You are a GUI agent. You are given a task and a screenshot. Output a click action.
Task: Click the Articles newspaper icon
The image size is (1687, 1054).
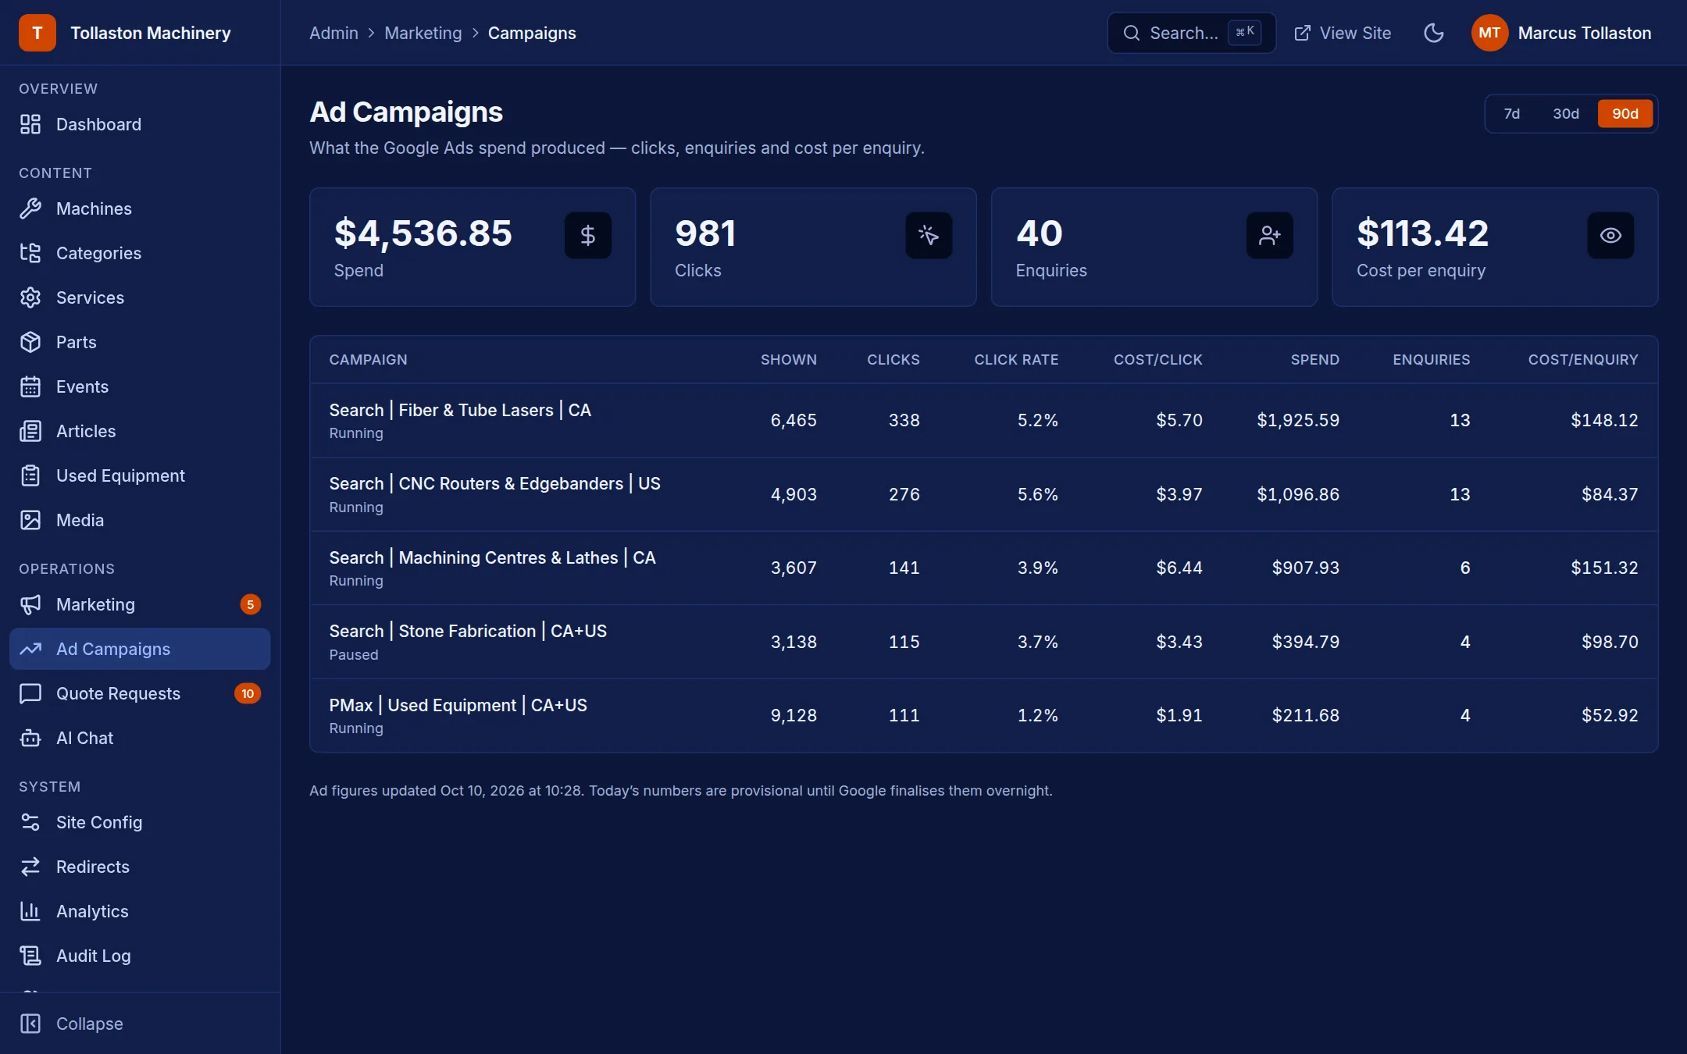pyautogui.click(x=30, y=431)
